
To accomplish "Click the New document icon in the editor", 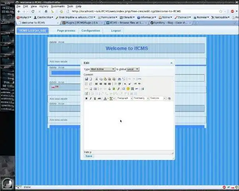I will (x=91, y=79).
